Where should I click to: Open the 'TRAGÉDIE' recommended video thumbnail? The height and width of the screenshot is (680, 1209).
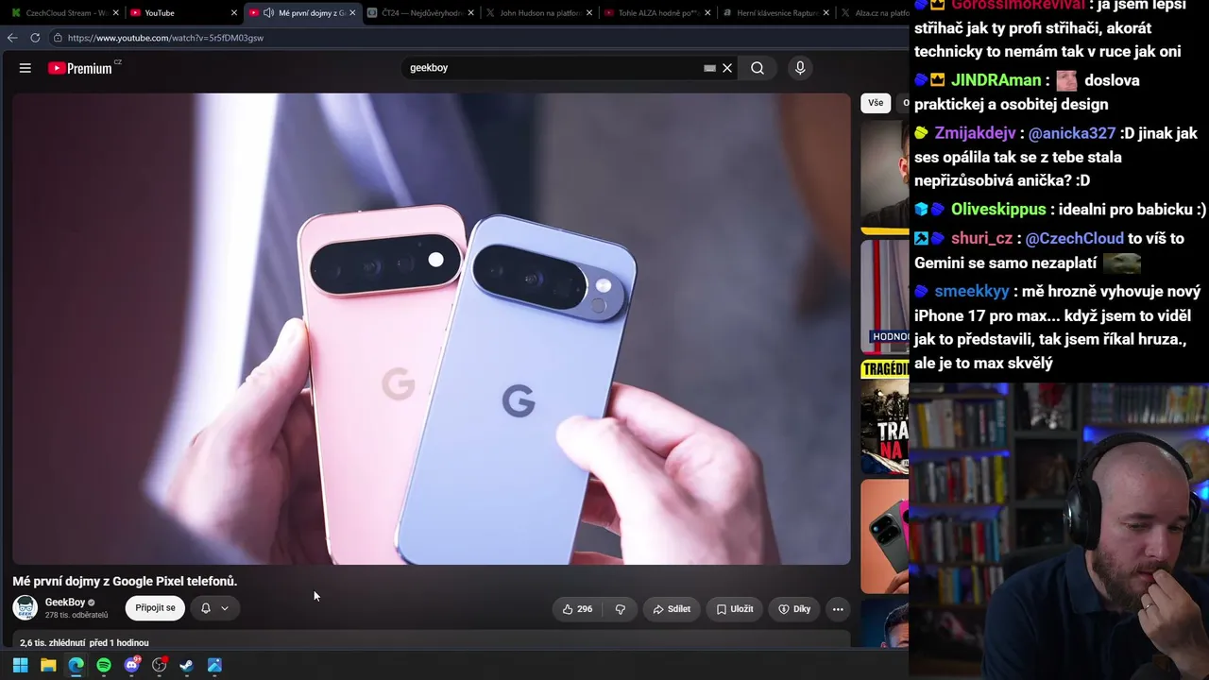[884, 416]
